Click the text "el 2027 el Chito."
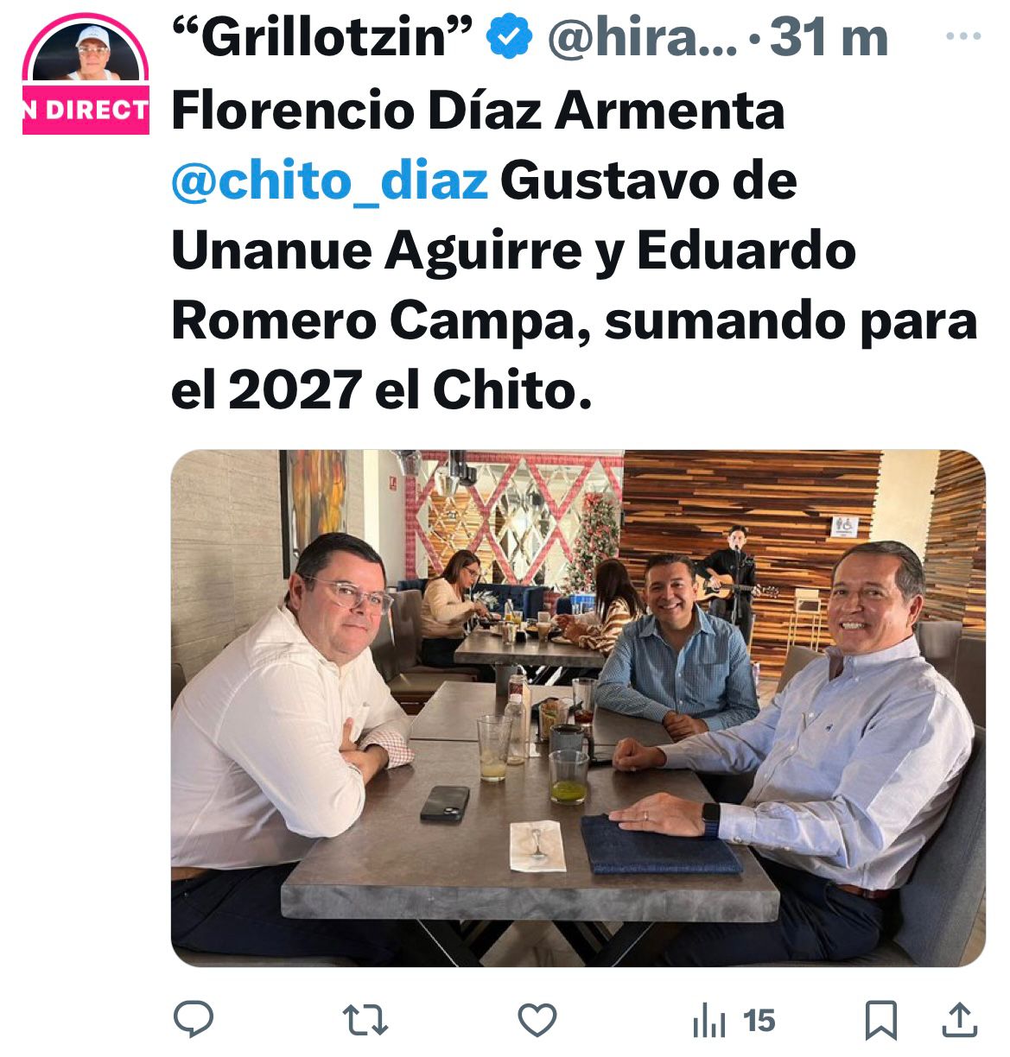This screenshot has height=1057, width=1010. click(x=382, y=390)
